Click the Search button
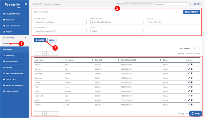205x118 pixels. tap(40, 40)
